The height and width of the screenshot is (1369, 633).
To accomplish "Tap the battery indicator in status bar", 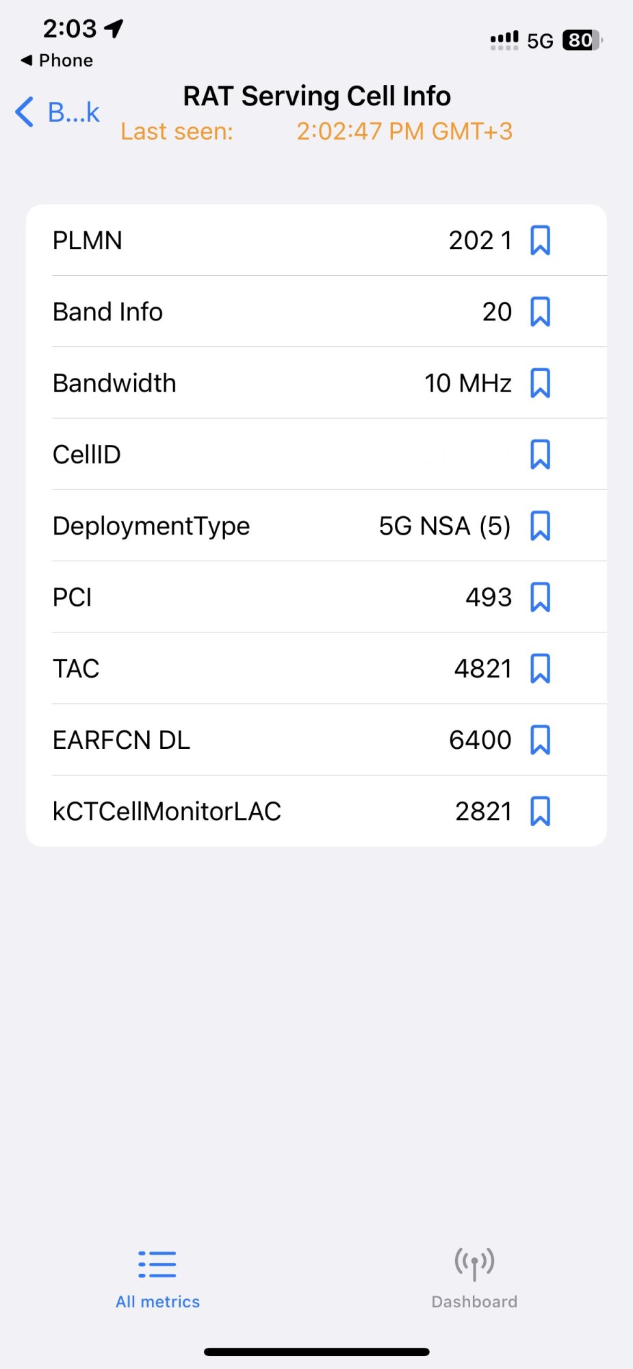I will (582, 40).
